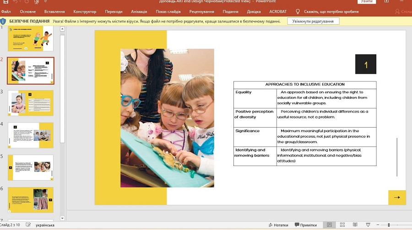Screen dimensions: 412x230
Task: Click the zoom out minus button
Action: tap(378, 225)
